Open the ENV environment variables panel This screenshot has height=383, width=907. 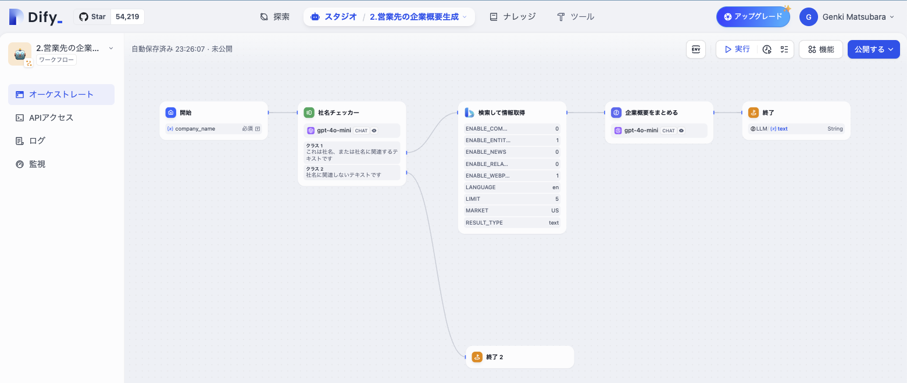[x=696, y=49]
